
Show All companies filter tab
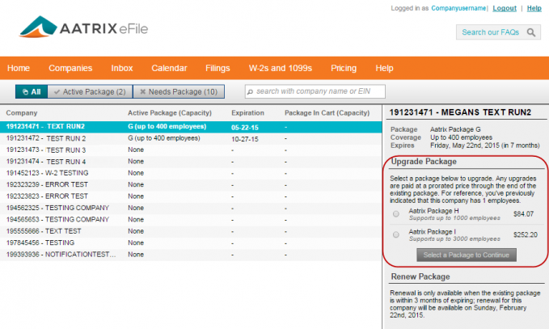tap(32, 91)
